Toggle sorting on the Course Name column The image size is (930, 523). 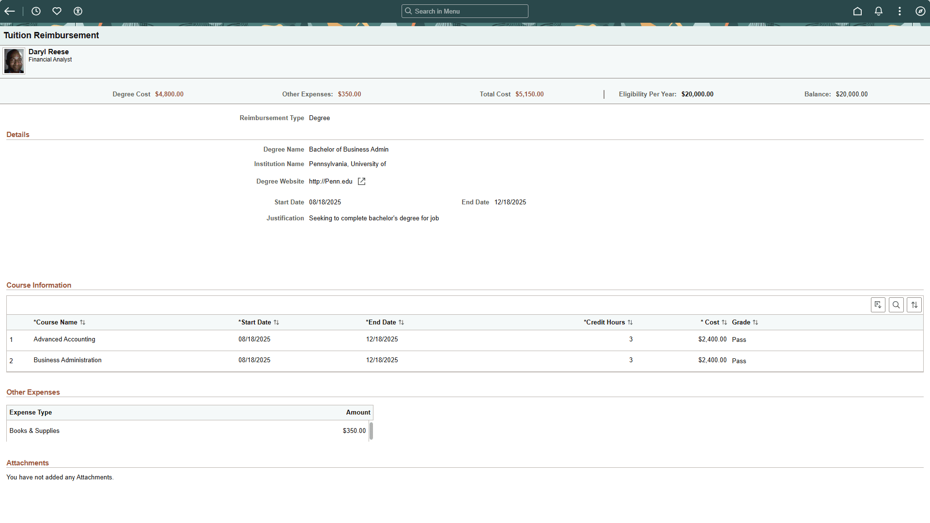(x=82, y=322)
